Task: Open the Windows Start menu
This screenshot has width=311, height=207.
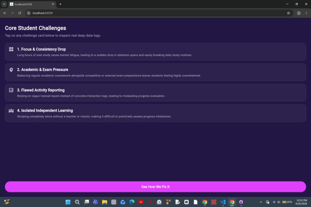Action: coord(68,202)
